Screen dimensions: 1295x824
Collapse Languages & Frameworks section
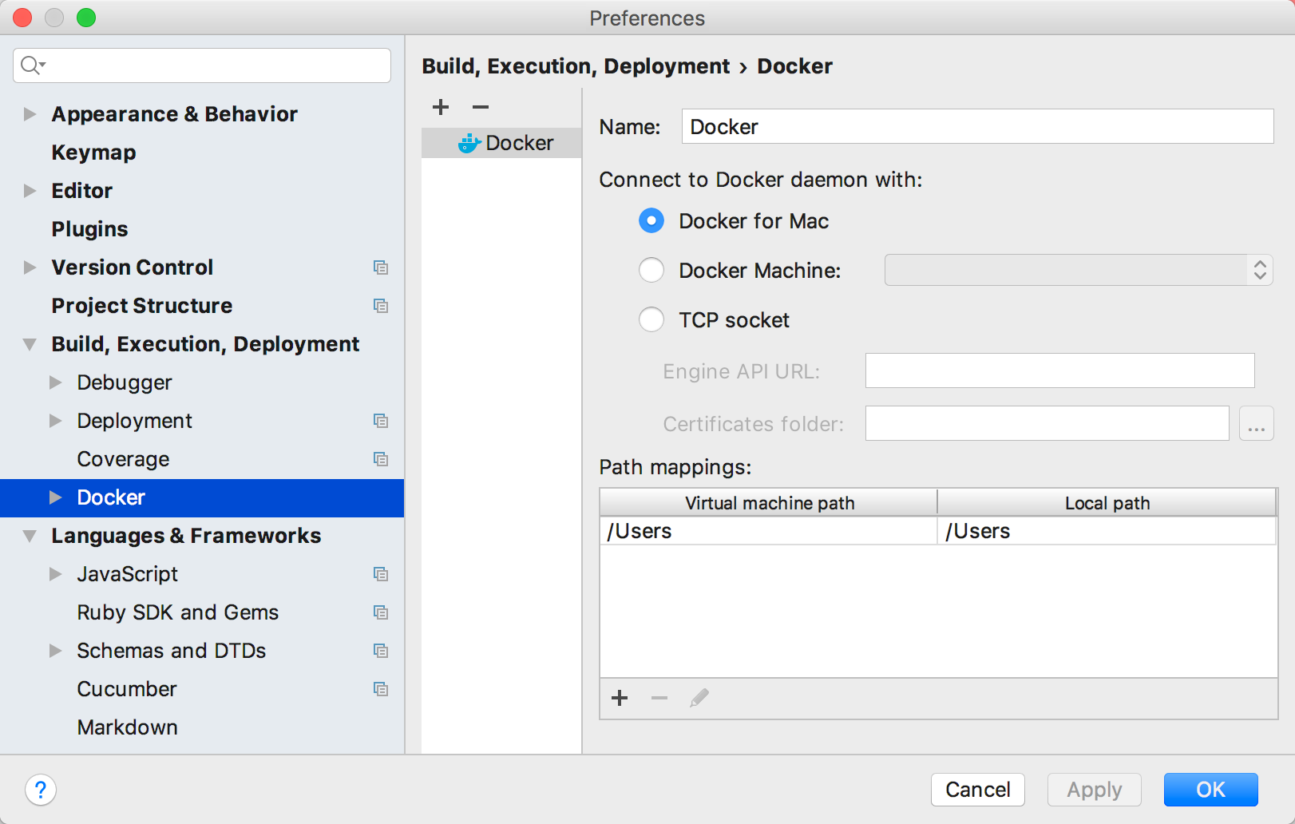(30, 536)
